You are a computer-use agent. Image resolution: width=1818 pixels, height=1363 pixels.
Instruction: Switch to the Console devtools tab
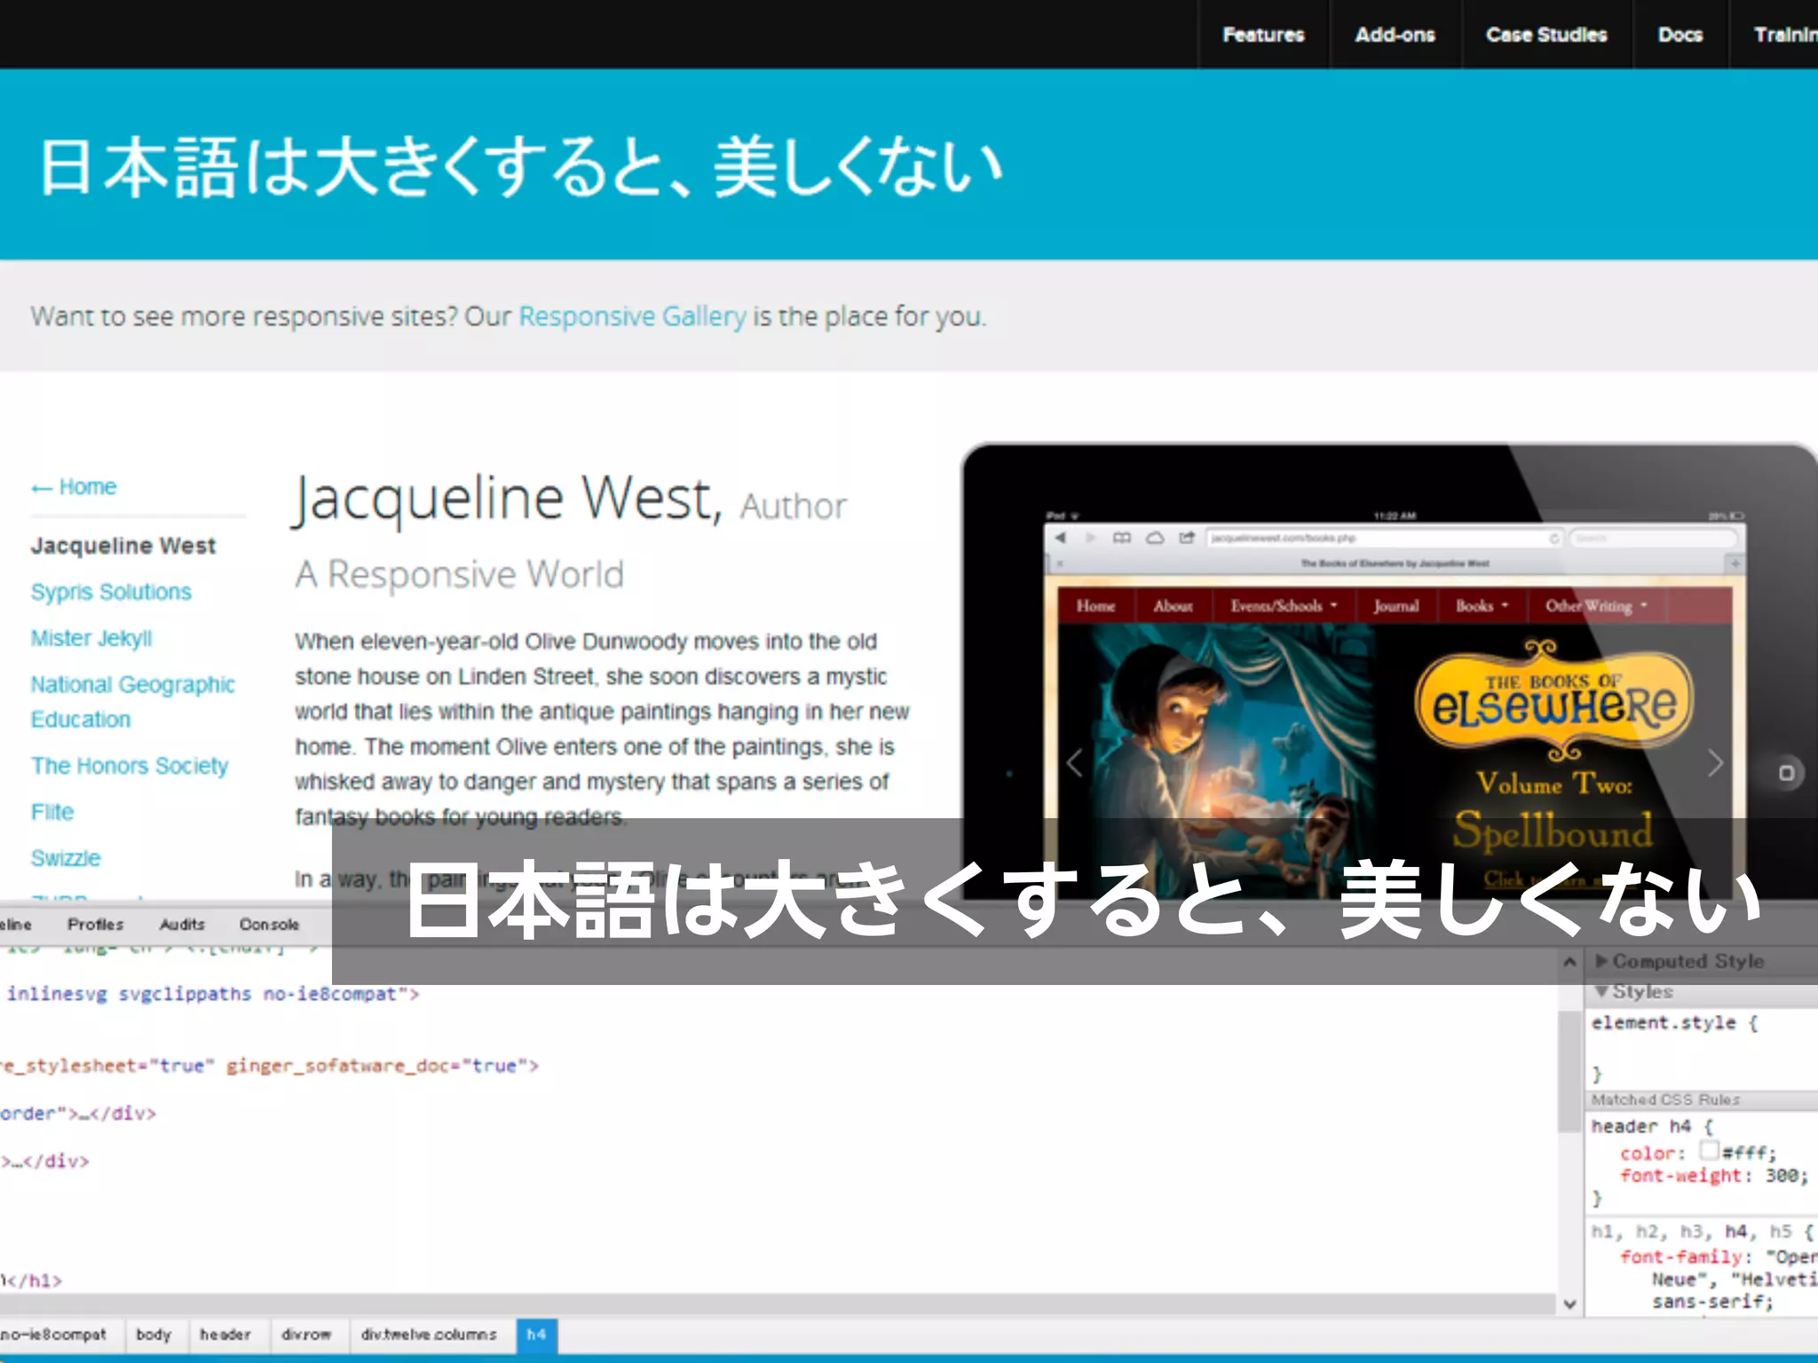(x=269, y=924)
